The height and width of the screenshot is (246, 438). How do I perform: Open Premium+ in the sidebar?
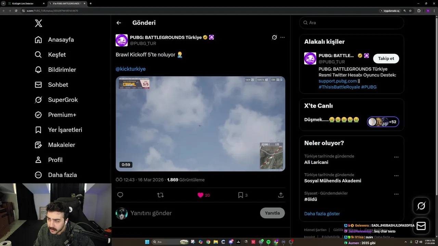click(55, 115)
